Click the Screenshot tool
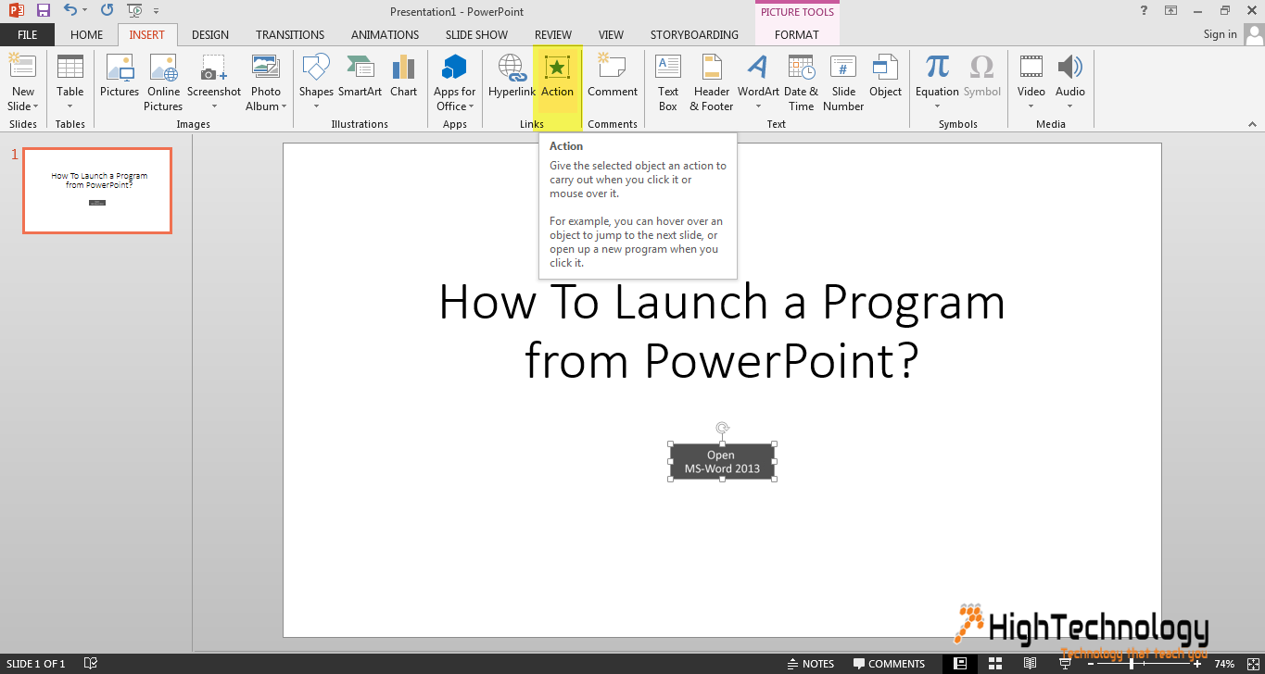Viewport: 1265px width, 674px height. (214, 82)
